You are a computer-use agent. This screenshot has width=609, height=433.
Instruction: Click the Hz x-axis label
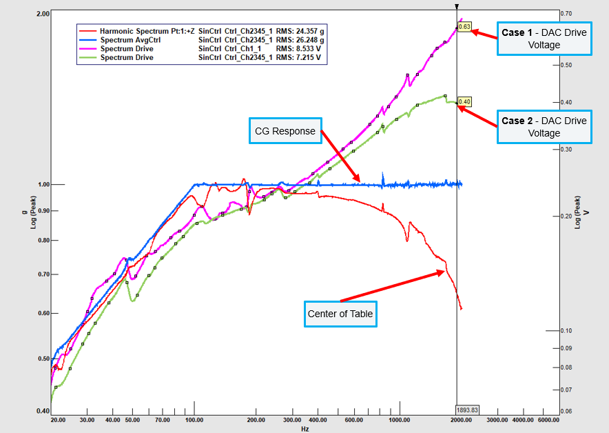304,428
